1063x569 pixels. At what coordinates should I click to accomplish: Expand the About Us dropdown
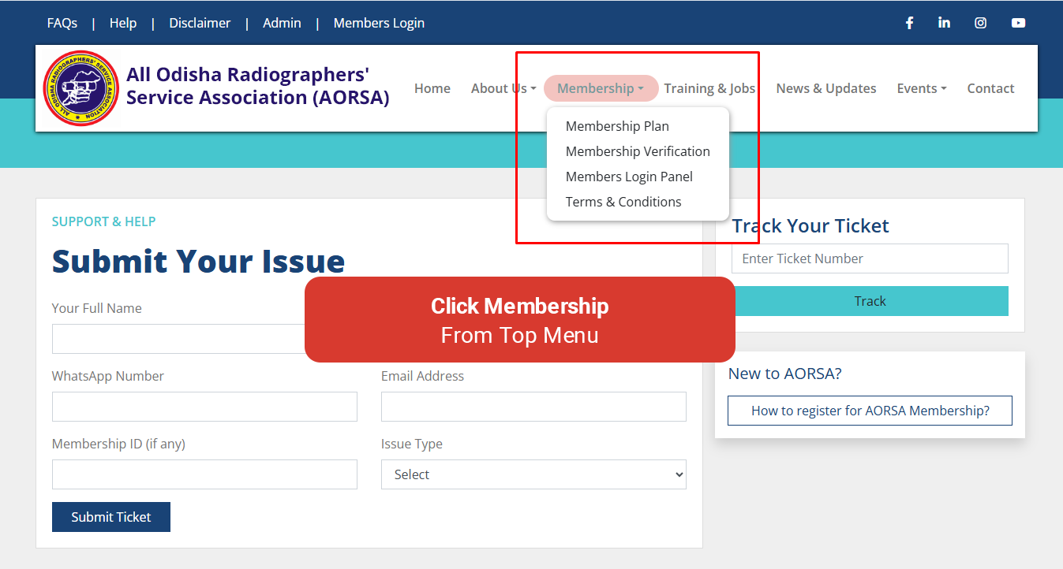pyautogui.click(x=503, y=88)
